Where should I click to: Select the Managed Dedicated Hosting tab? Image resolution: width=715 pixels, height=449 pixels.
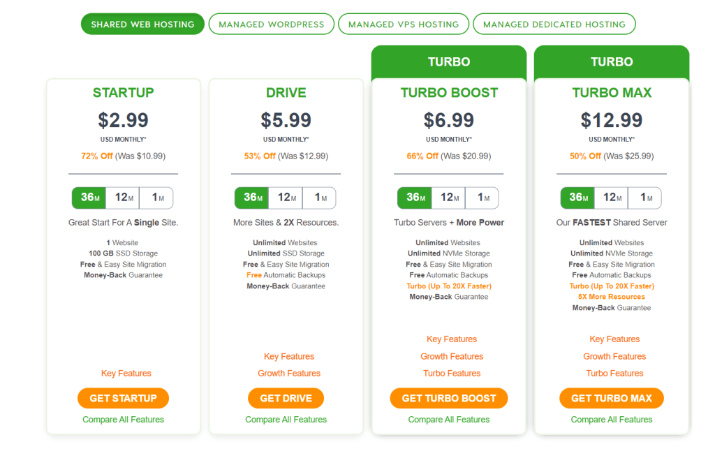tap(554, 24)
